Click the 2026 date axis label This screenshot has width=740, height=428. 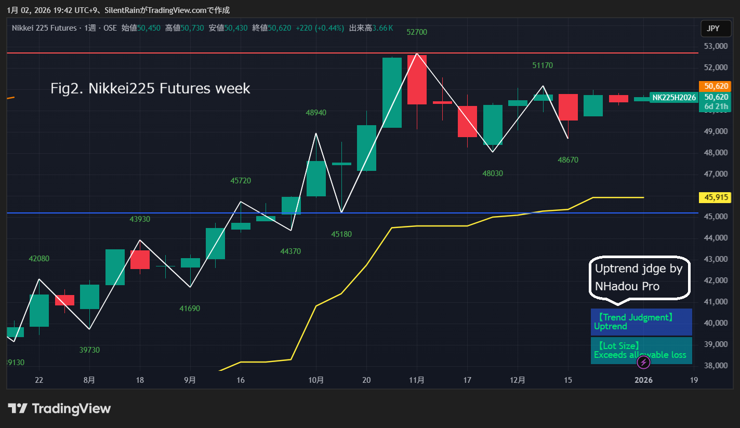click(x=643, y=380)
